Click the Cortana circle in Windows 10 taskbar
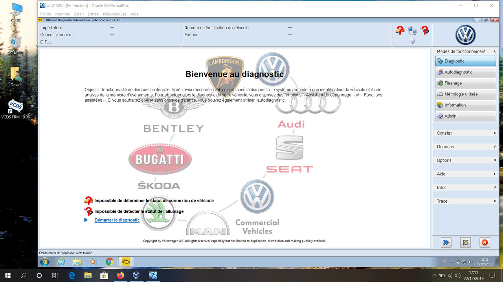This screenshot has height=282, width=503. [39, 275]
